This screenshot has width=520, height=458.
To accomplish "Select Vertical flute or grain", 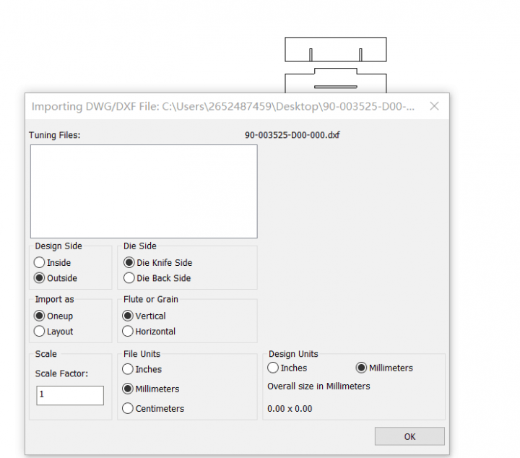I will [x=128, y=316].
